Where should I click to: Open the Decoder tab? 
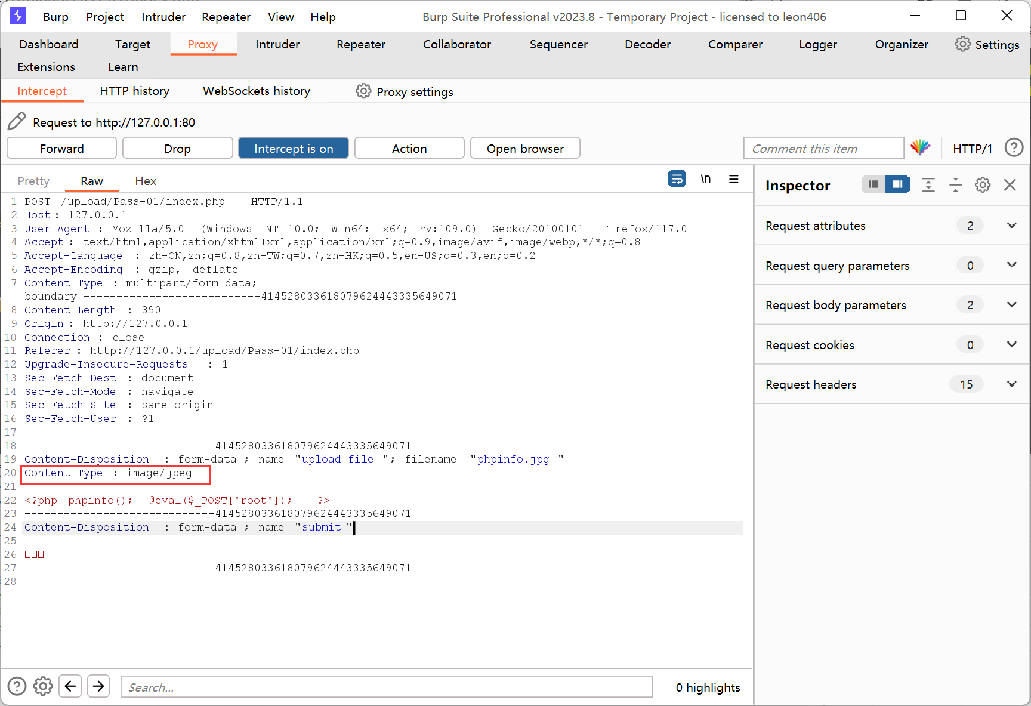coord(647,44)
